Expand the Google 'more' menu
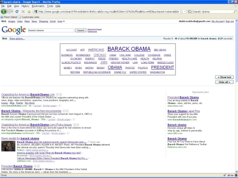Image resolution: width=238 pixels, height=178 pixels. [x=61, y=22]
